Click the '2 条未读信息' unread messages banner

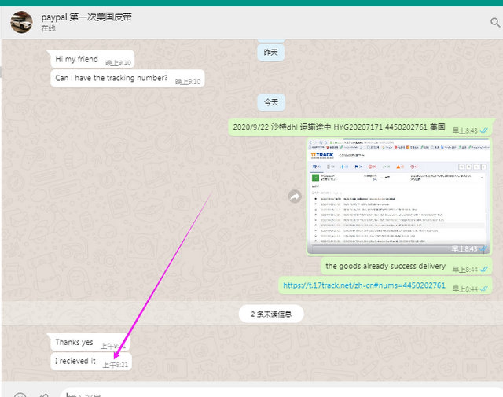[271, 314]
